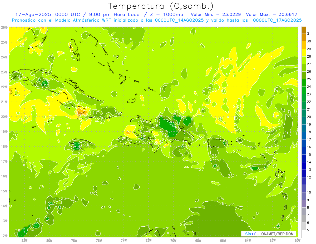Click the '15N' latitude axis label
316x244 pixels.
(x=4, y=191)
